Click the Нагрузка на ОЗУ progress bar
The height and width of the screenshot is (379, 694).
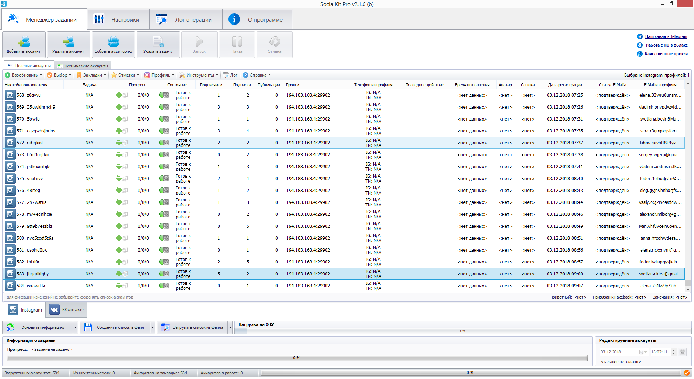pyautogui.click(x=463, y=331)
